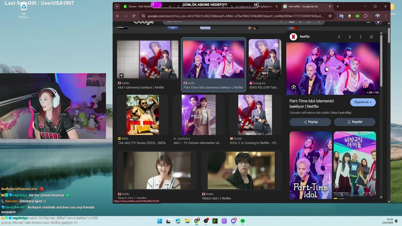The height and width of the screenshot is (226, 402).
Task: Open Watch Idol I woman still thumbnail
Action: click(157, 170)
